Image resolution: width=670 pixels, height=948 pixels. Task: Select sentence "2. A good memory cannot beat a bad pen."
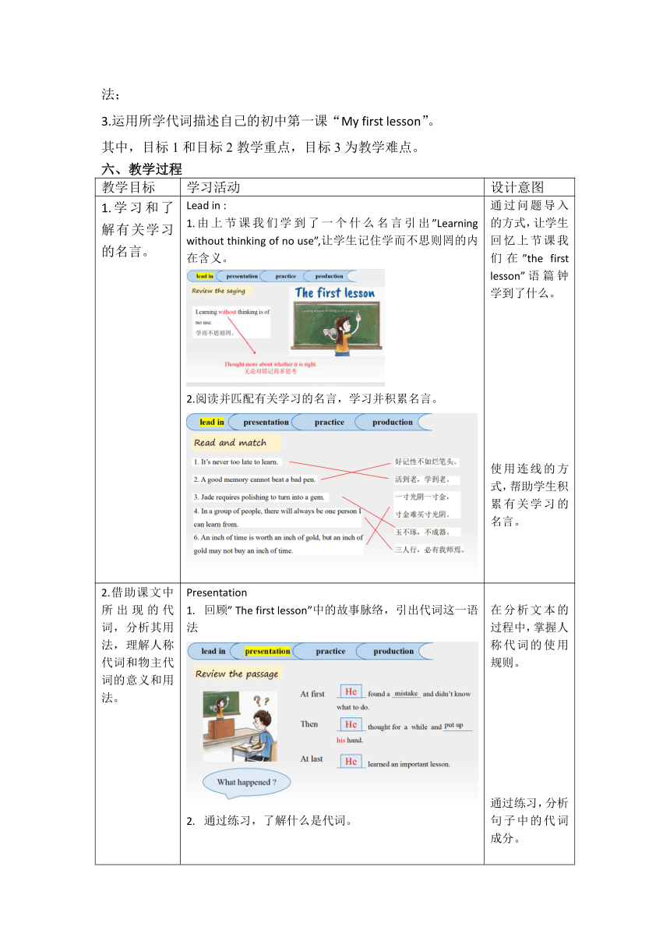(x=255, y=479)
